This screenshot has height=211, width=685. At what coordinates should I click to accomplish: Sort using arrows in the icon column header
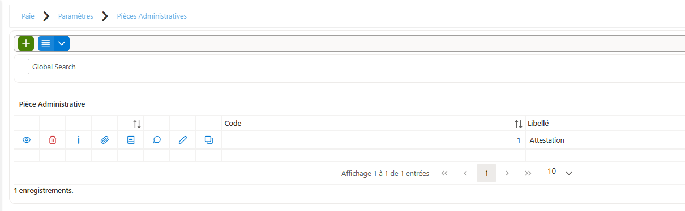(x=137, y=124)
